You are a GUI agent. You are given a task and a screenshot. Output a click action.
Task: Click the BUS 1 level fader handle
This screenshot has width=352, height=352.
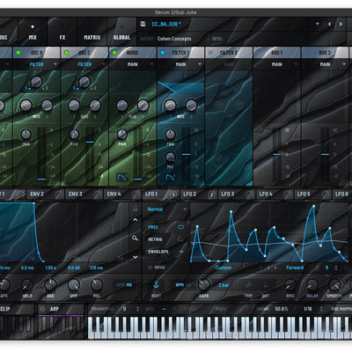[x=277, y=154]
